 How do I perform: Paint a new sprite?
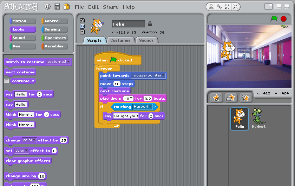[216, 98]
